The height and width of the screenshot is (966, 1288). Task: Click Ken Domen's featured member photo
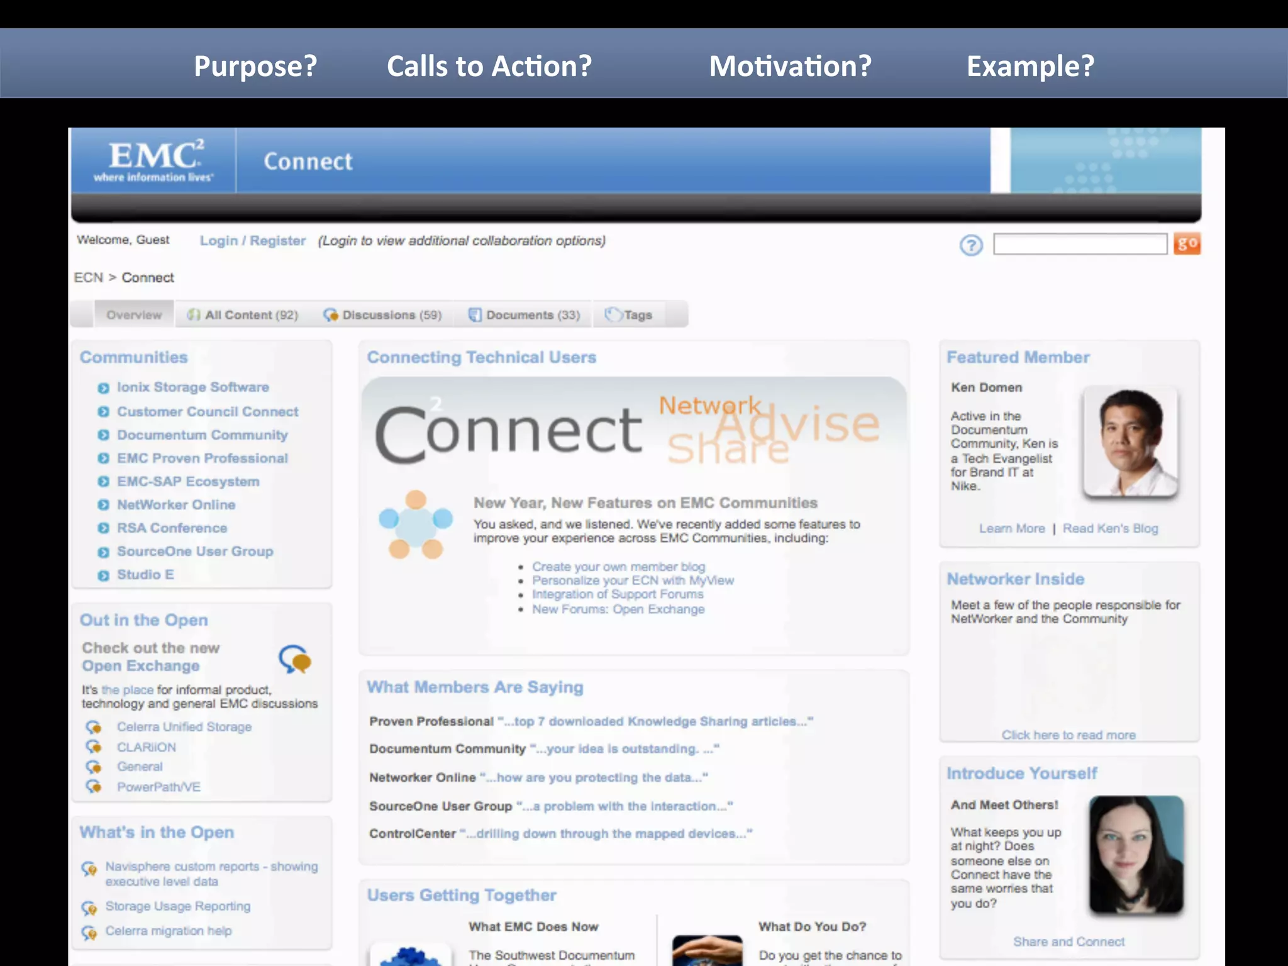[x=1130, y=442]
